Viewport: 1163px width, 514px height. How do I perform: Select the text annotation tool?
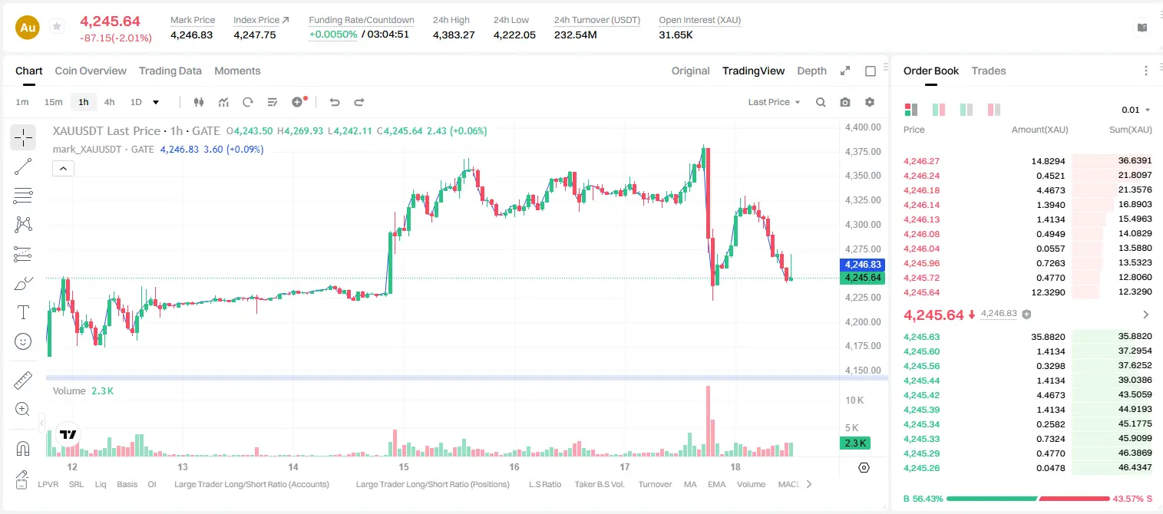[x=23, y=312]
